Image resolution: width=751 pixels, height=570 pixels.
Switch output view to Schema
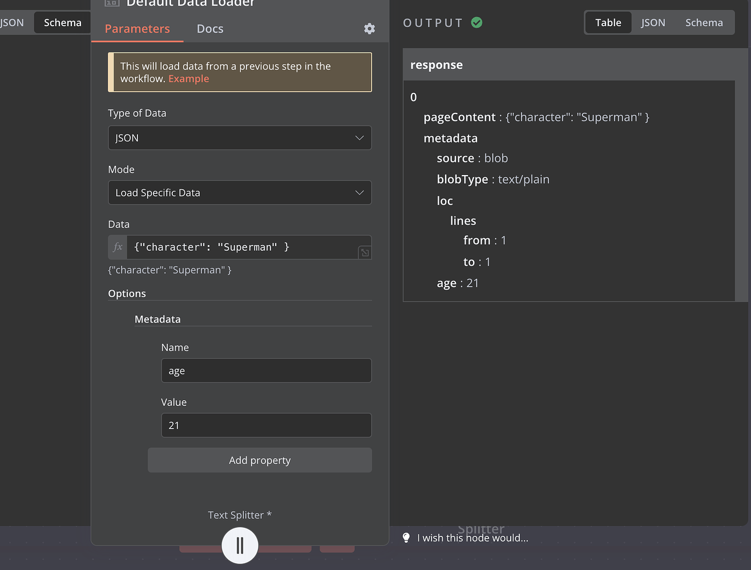click(704, 22)
